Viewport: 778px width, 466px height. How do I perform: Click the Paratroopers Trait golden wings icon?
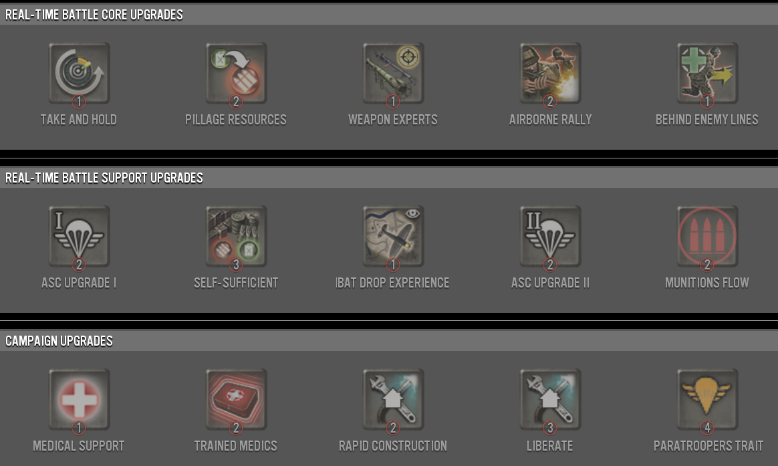708,400
